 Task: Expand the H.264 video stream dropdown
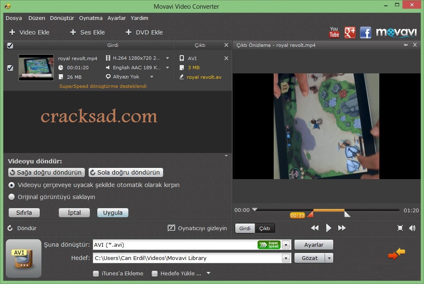(x=167, y=58)
